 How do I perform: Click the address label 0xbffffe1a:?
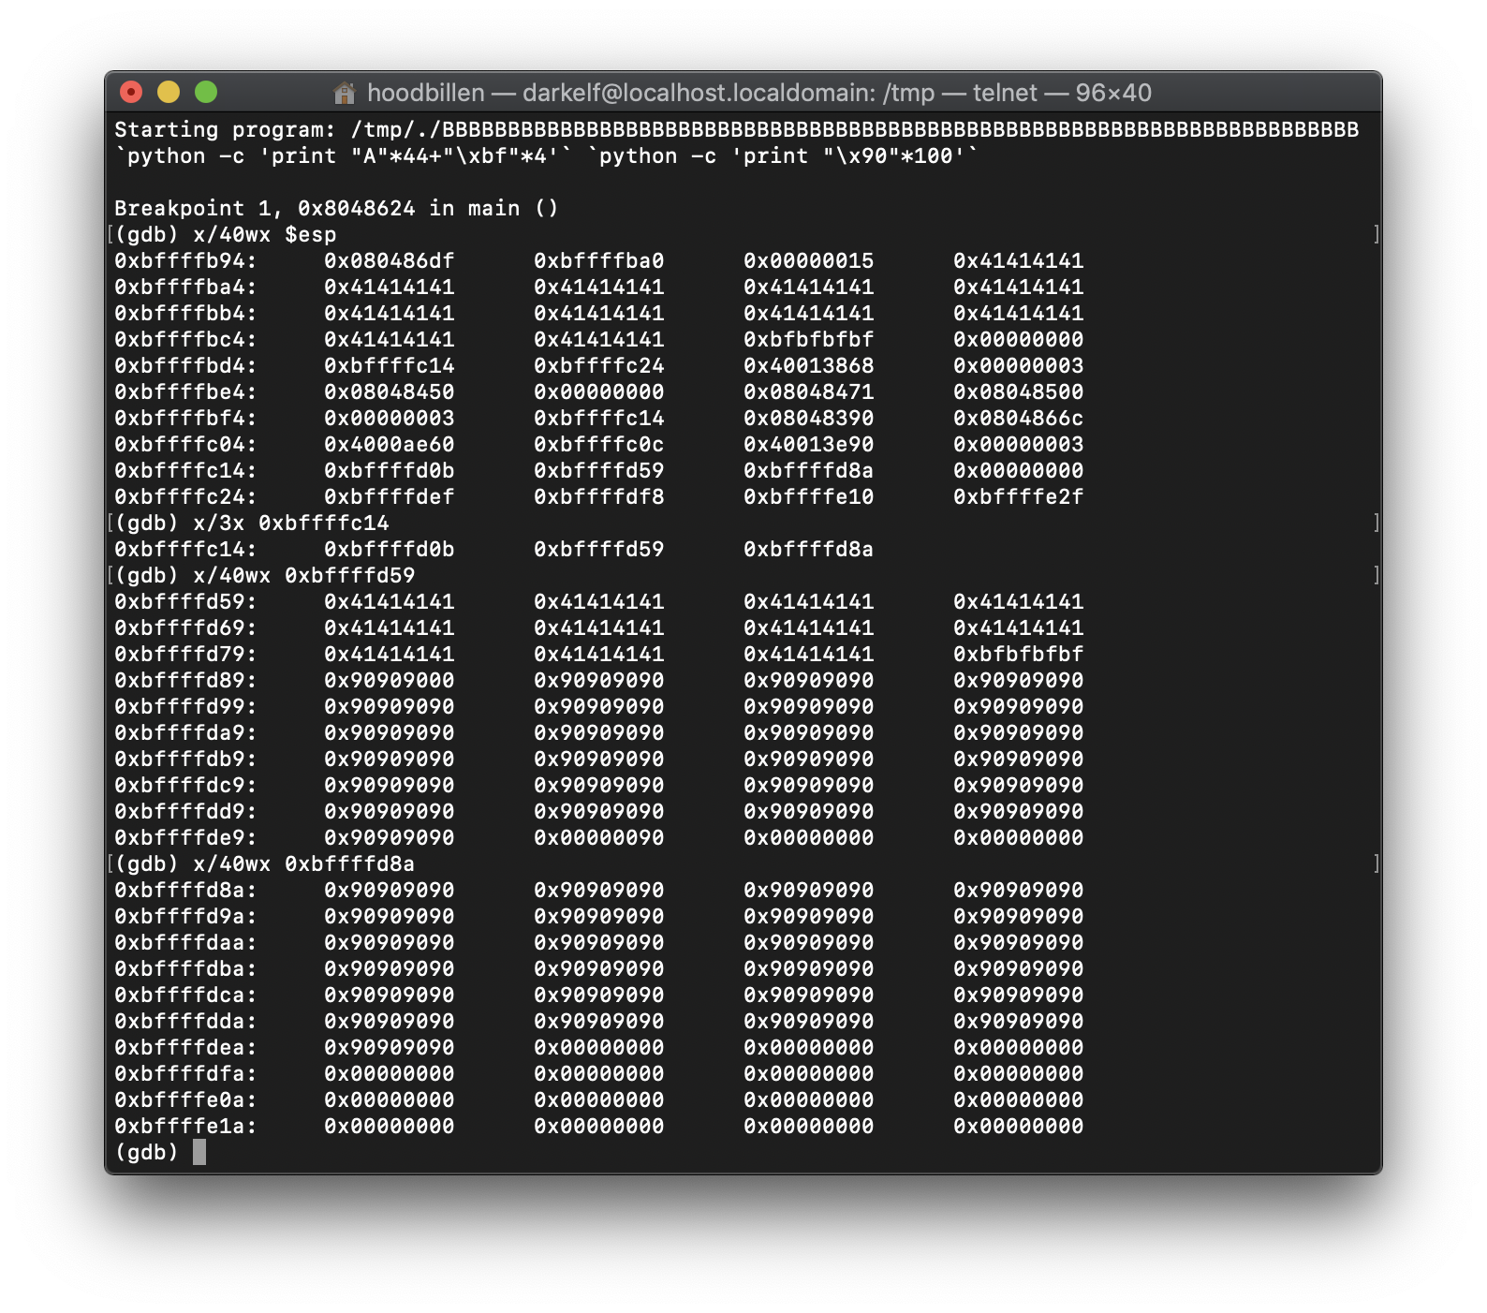(x=185, y=1126)
